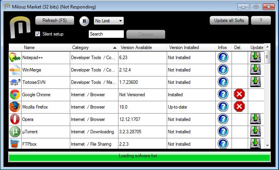The image size is (279, 170).
Task: Click the Version Installed column header
Action: (x=191, y=48)
